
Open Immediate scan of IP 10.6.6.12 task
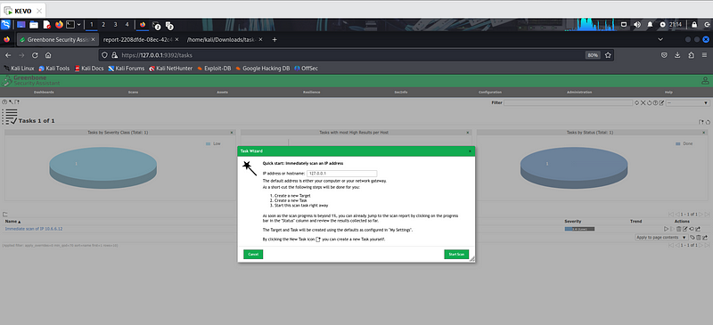[34, 229]
